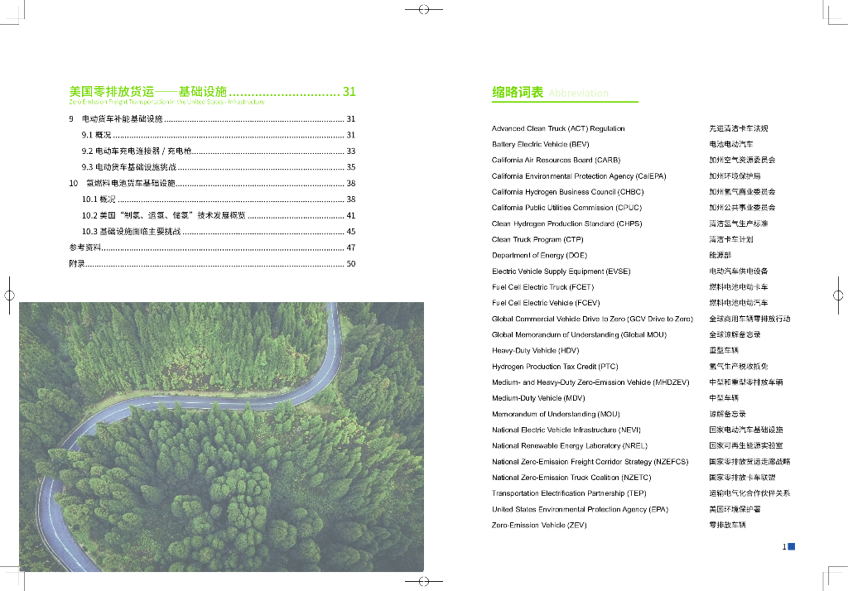Select 'National Zero-Emission Freight Corridor Strategy (NZEFCS)'

click(590, 462)
